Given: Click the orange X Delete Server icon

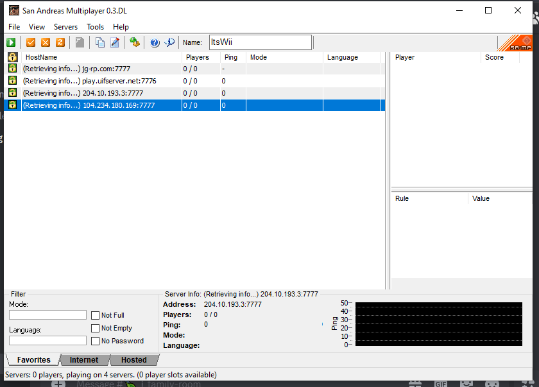Looking at the screenshot, I should click(46, 42).
